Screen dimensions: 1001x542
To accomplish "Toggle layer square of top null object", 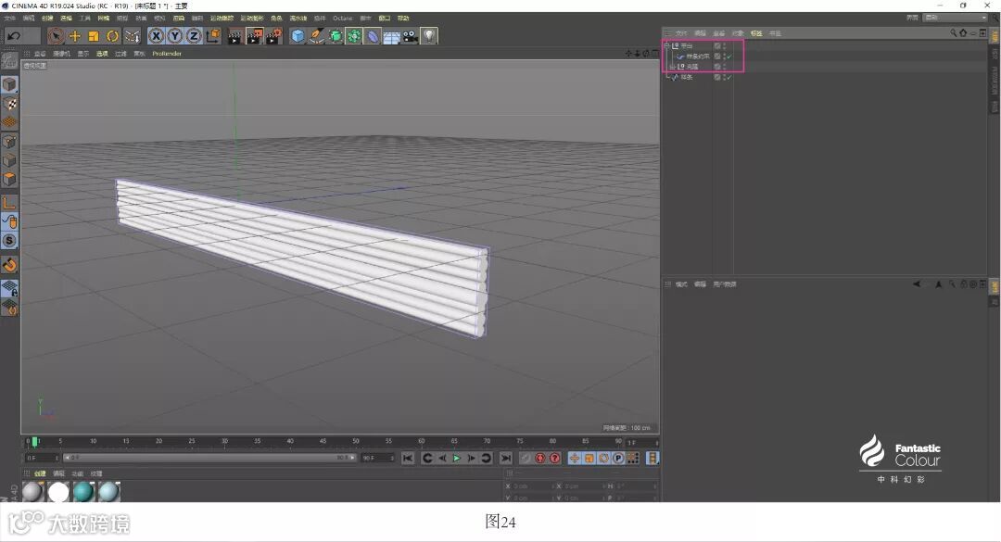I will (x=716, y=46).
